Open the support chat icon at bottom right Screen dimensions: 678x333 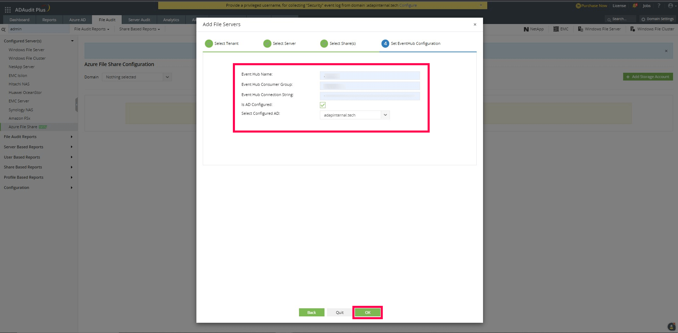pyautogui.click(x=671, y=326)
